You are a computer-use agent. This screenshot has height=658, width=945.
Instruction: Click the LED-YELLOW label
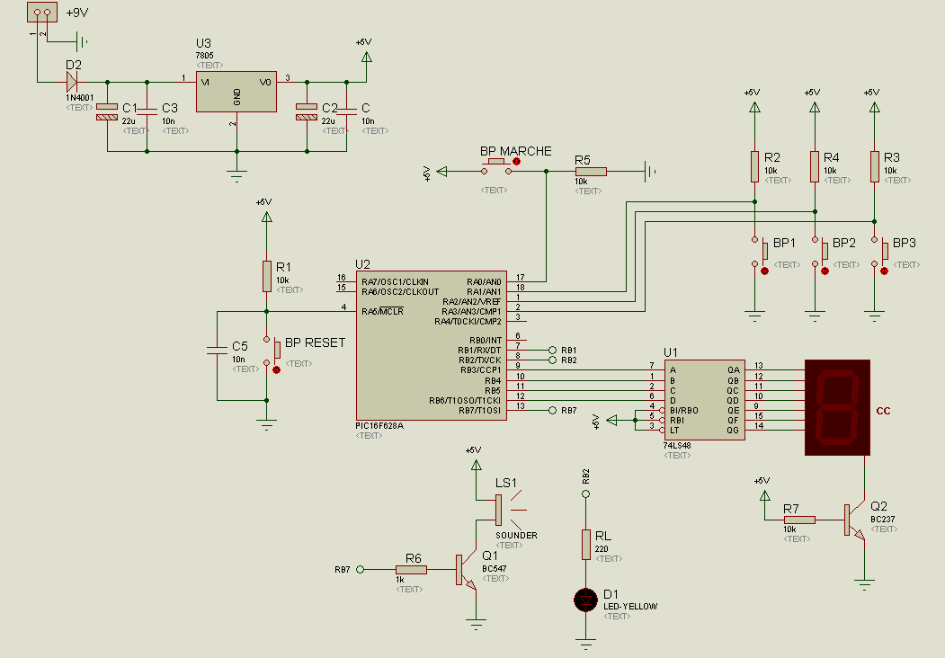tap(630, 607)
